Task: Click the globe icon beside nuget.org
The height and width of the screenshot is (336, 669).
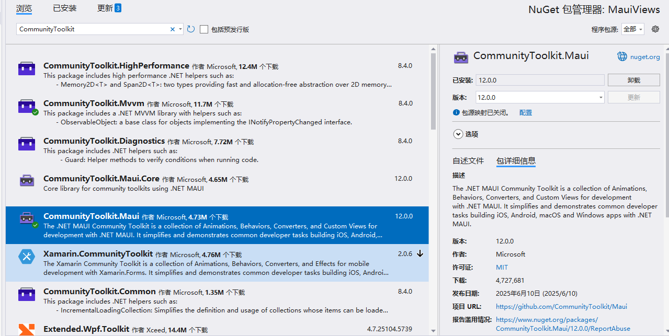Action: click(622, 56)
